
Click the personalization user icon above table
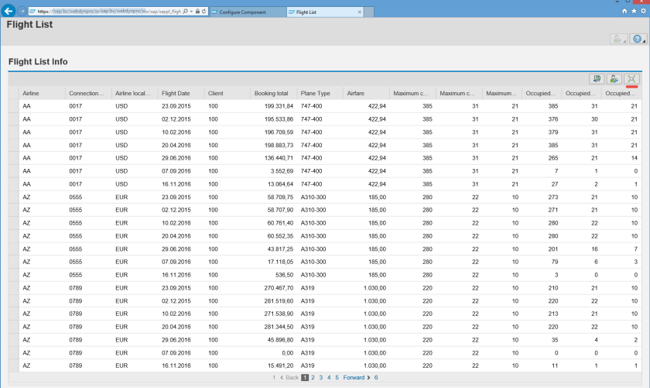point(614,78)
